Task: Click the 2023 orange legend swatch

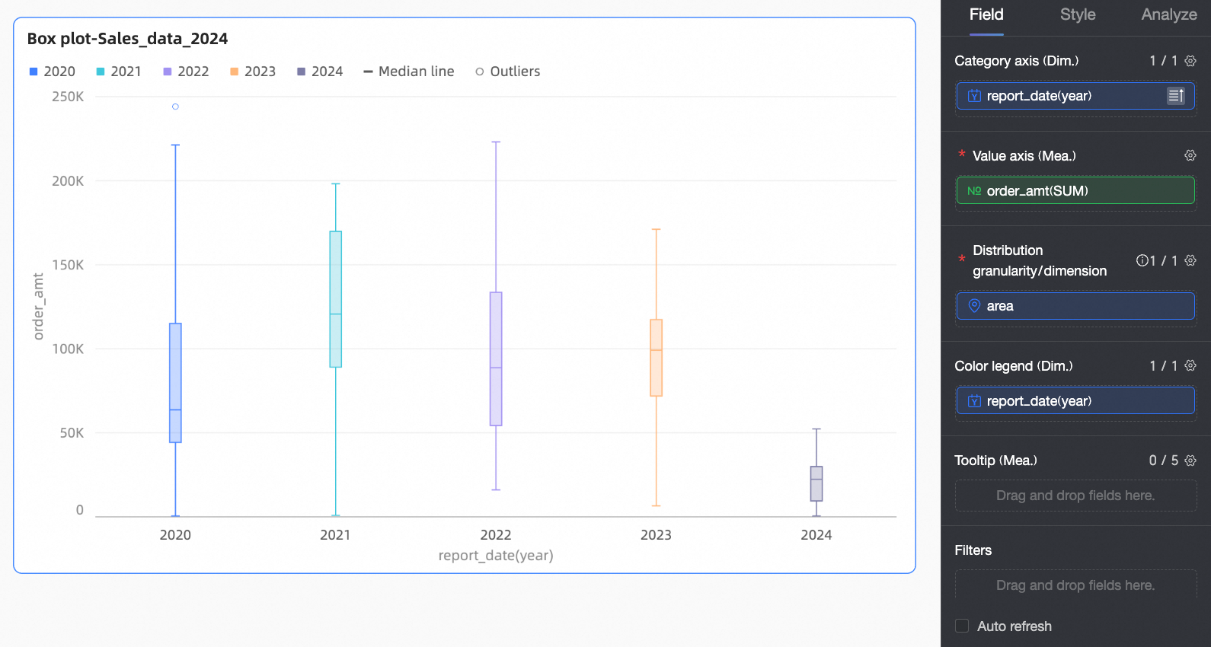Action: [x=235, y=72]
